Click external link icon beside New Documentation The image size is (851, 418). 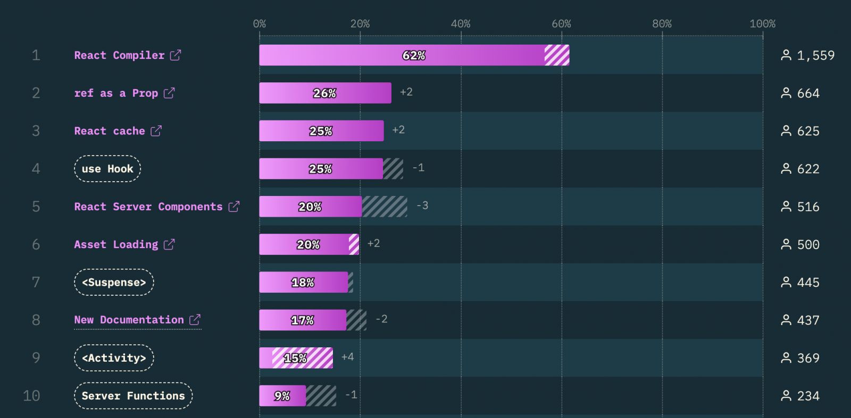[x=195, y=320]
